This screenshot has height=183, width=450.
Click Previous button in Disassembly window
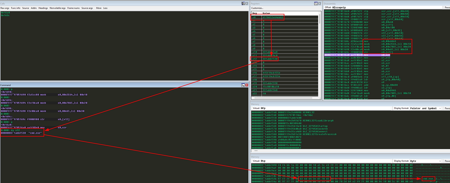point(447,7)
